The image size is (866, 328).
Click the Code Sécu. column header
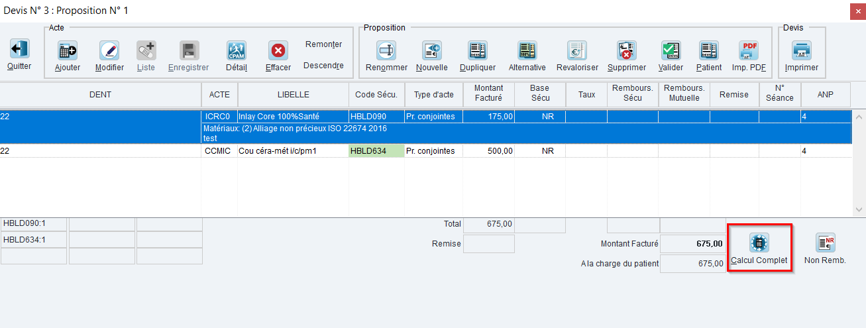(x=376, y=95)
